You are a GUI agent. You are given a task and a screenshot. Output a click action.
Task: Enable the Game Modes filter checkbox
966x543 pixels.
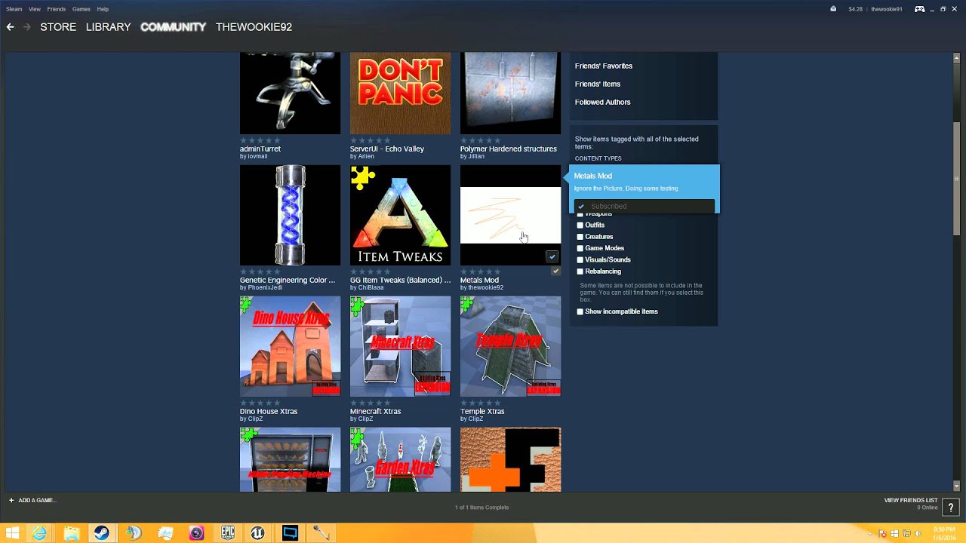coord(580,248)
